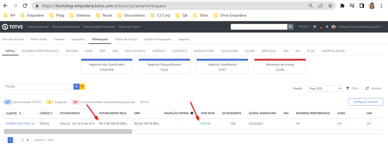Image resolution: width=388 pixels, height=152 pixels.
Task: Click FATURAMENTO REAL column header
Action: (x=113, y=113)
